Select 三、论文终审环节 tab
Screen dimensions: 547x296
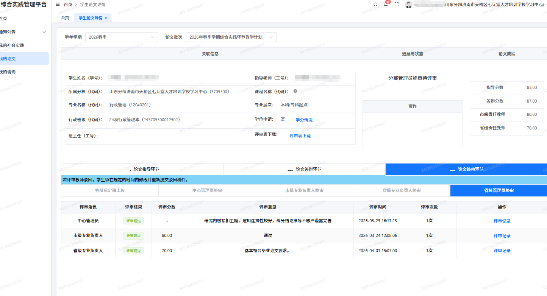pyautogui.click(x=466, y=169)
